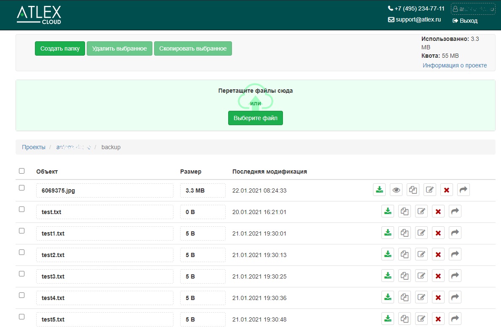This screenshot has width=501, height=335.
Task: Delete test1.txt with red cross
Action: tap(438, 233)
